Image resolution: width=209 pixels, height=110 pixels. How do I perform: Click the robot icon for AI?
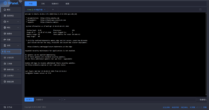pyautogui.click(x=5, y=22)
